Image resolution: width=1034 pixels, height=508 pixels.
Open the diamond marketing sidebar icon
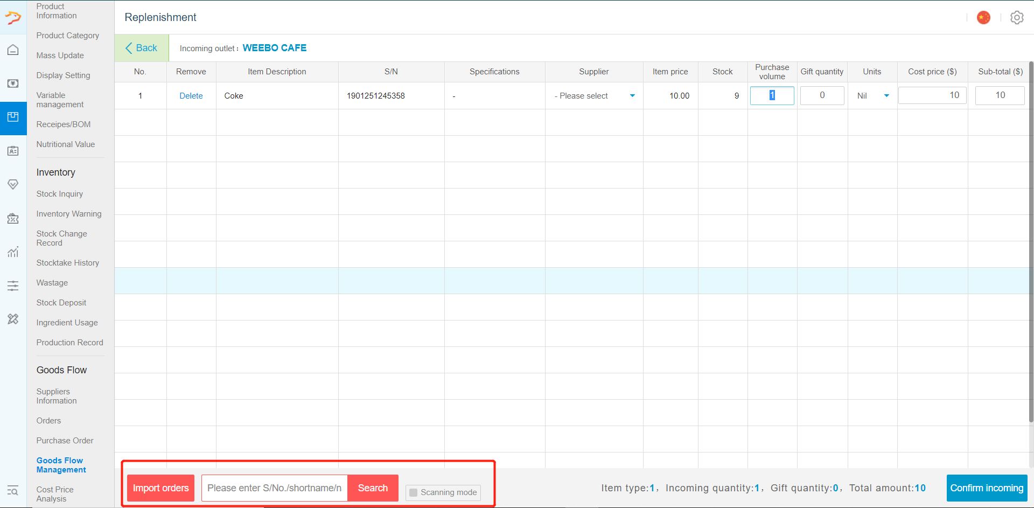click(x=13, y=185)
